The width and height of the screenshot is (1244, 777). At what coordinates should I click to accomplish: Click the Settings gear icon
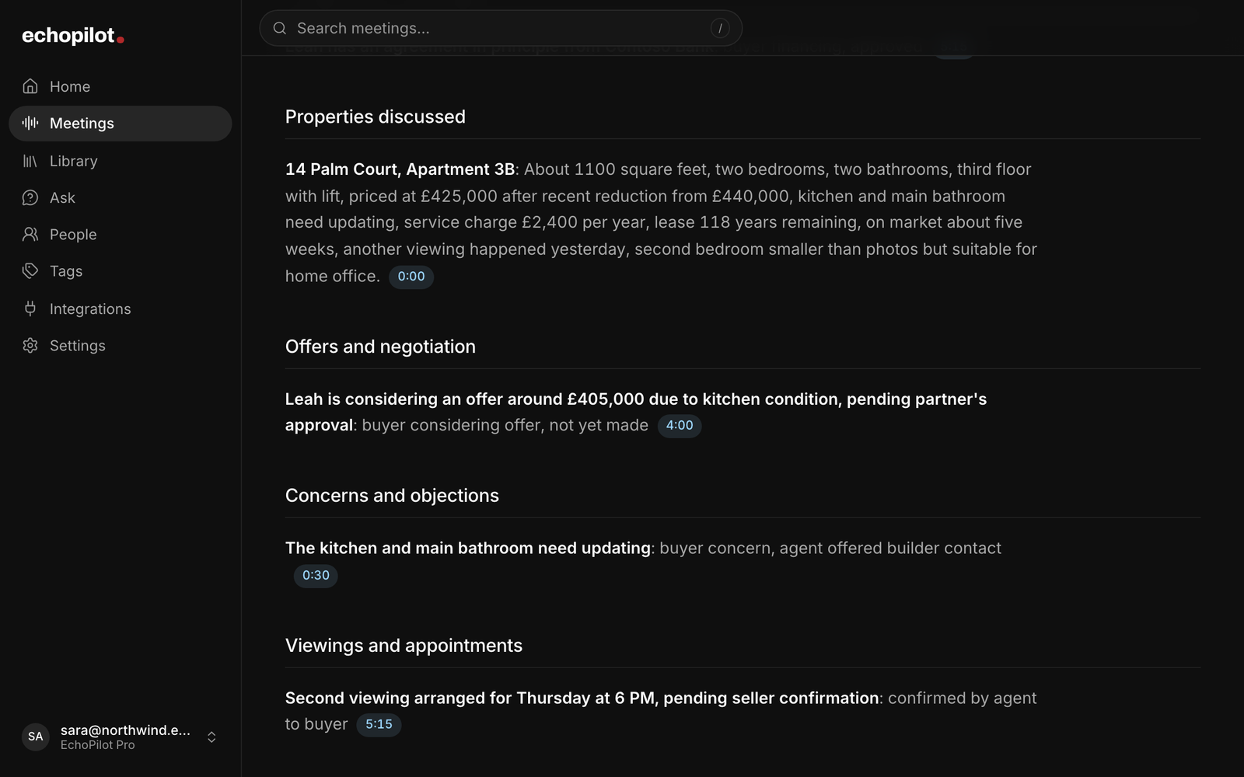(30, 345)
